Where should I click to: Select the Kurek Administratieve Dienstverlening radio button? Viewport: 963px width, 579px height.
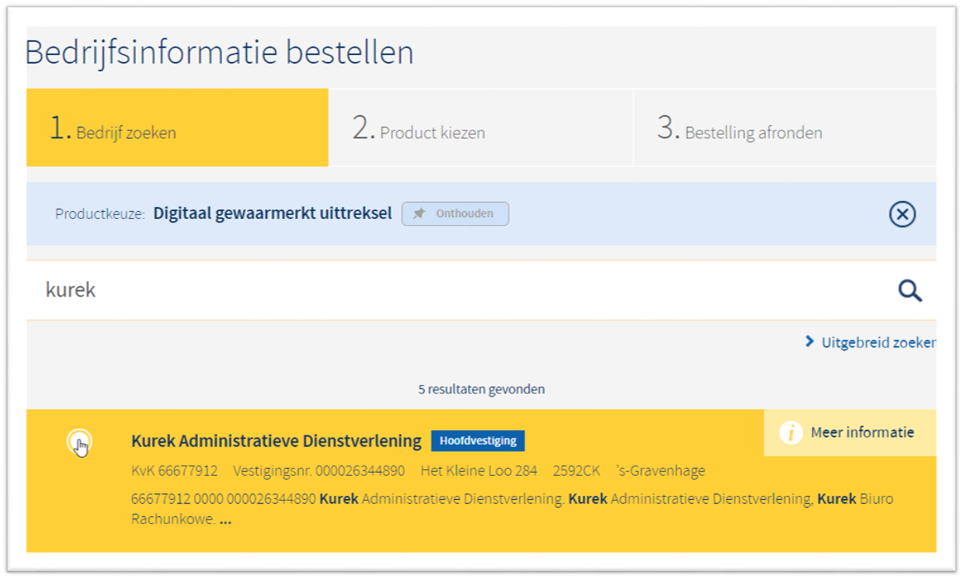(x=79, y=442)
